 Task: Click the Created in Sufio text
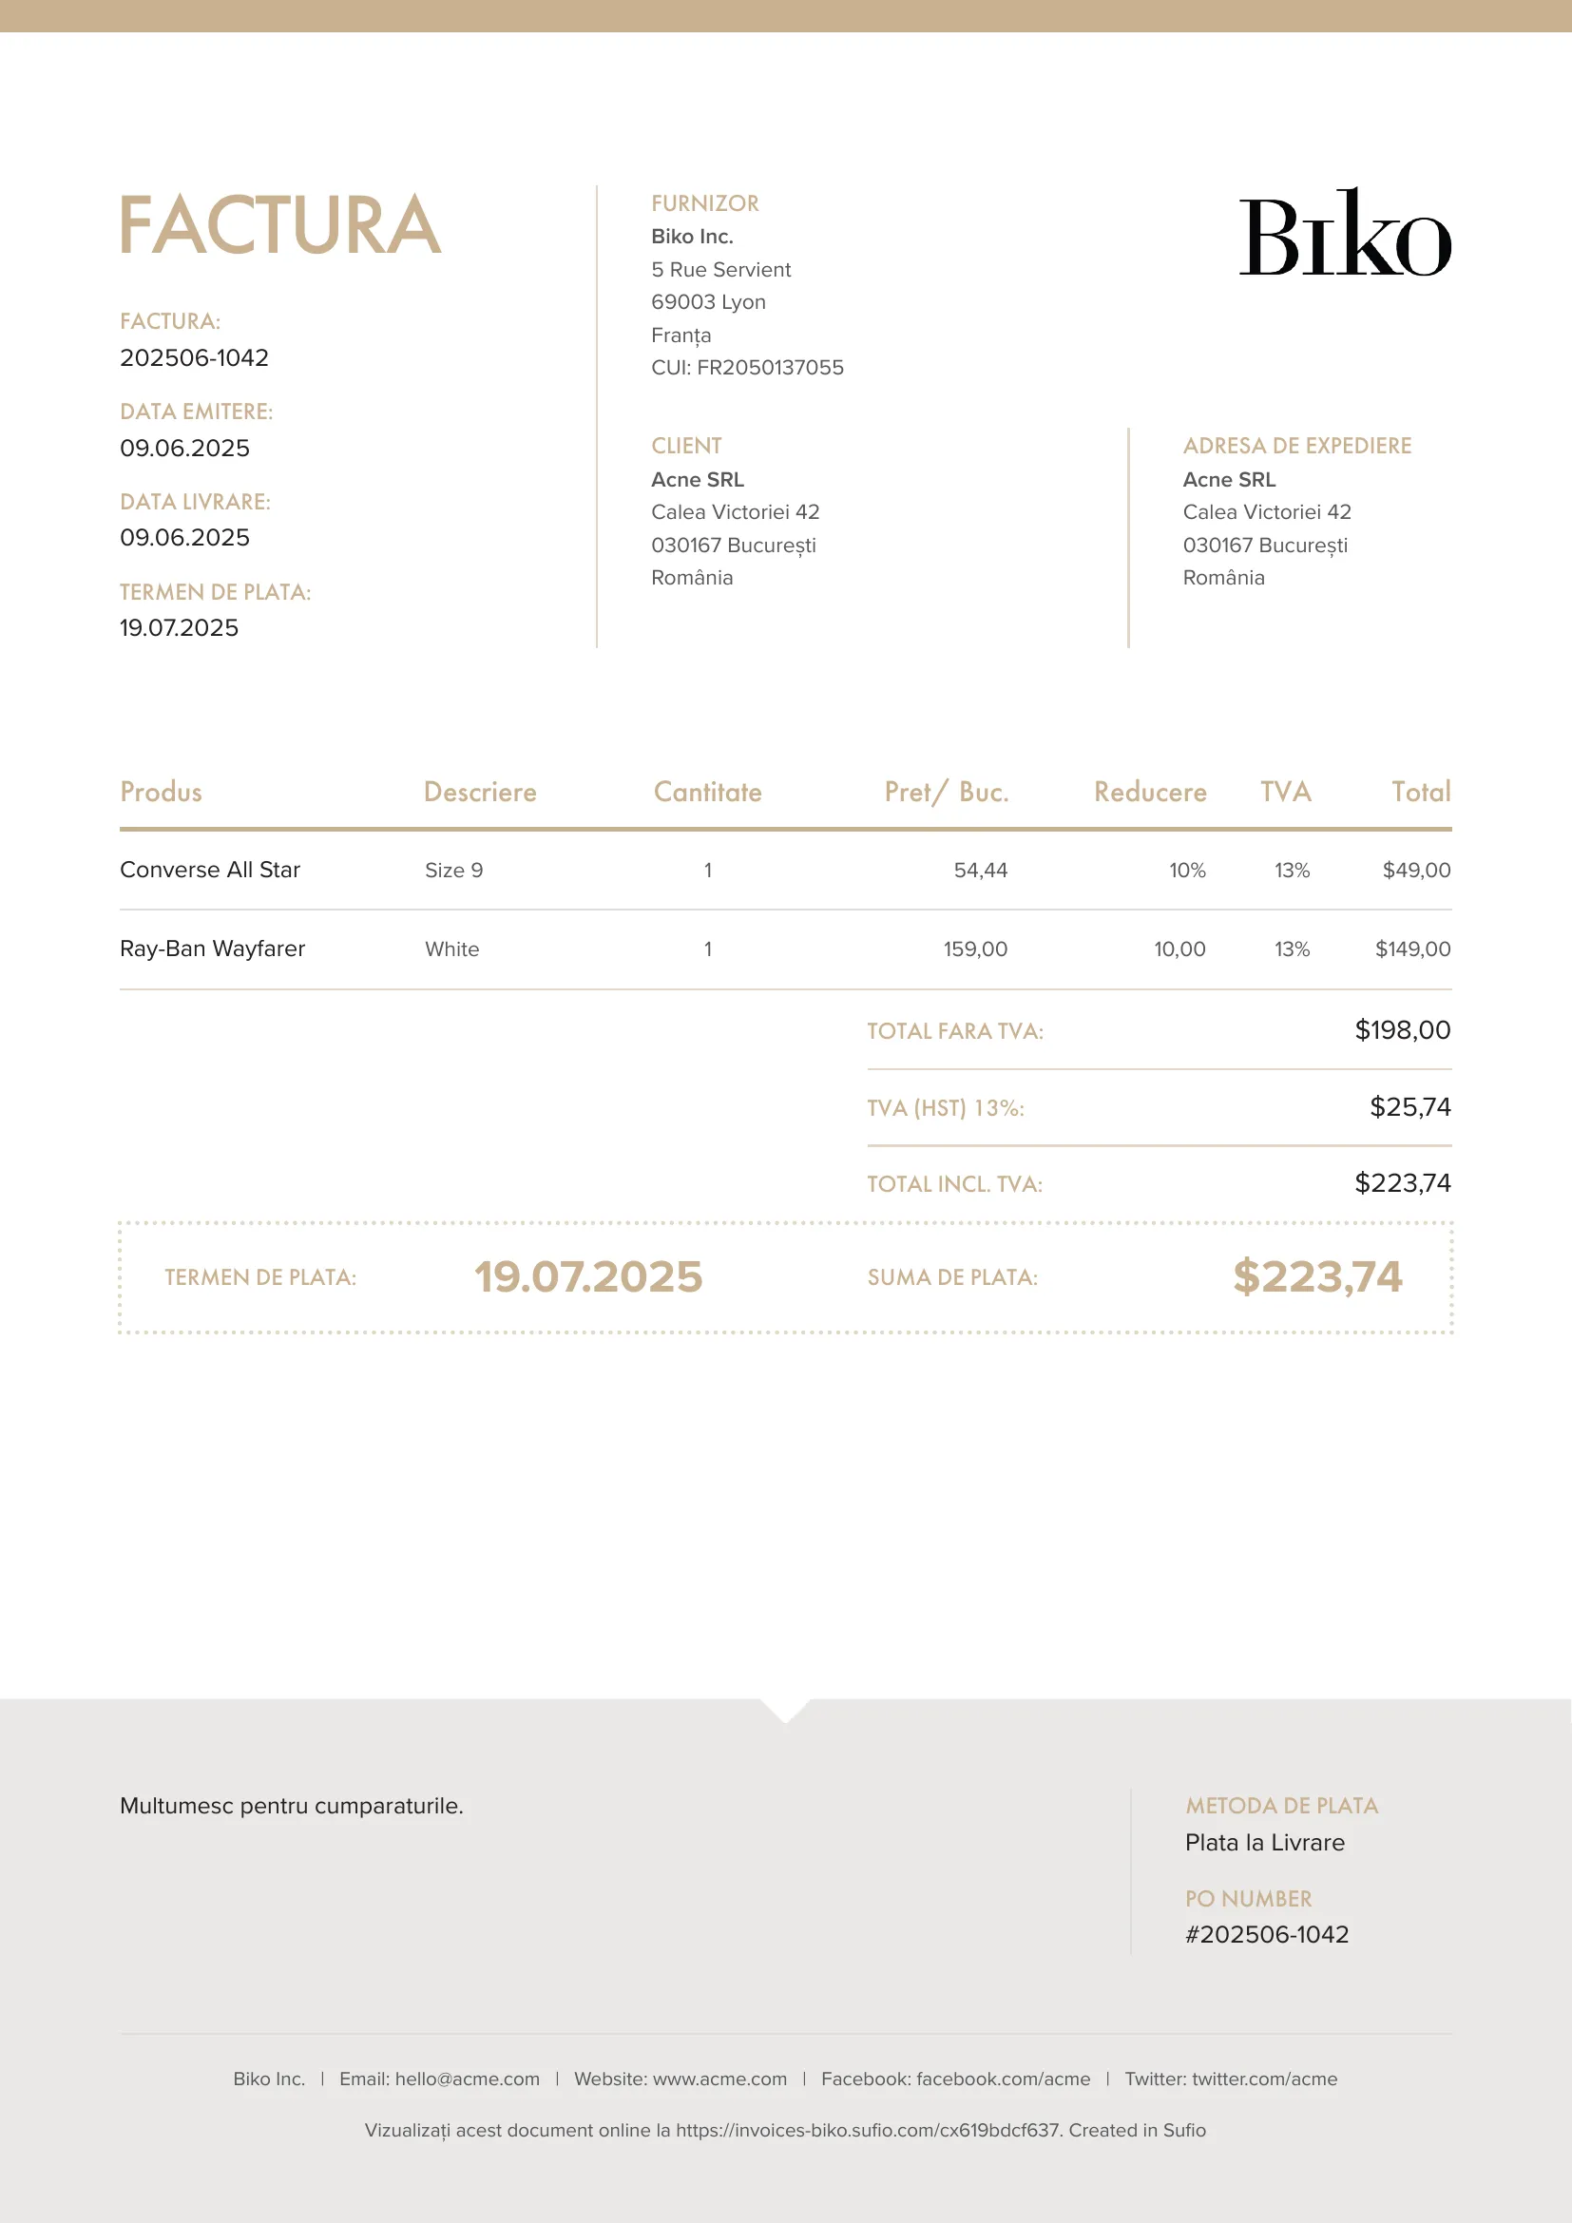pos(1138,2130)
